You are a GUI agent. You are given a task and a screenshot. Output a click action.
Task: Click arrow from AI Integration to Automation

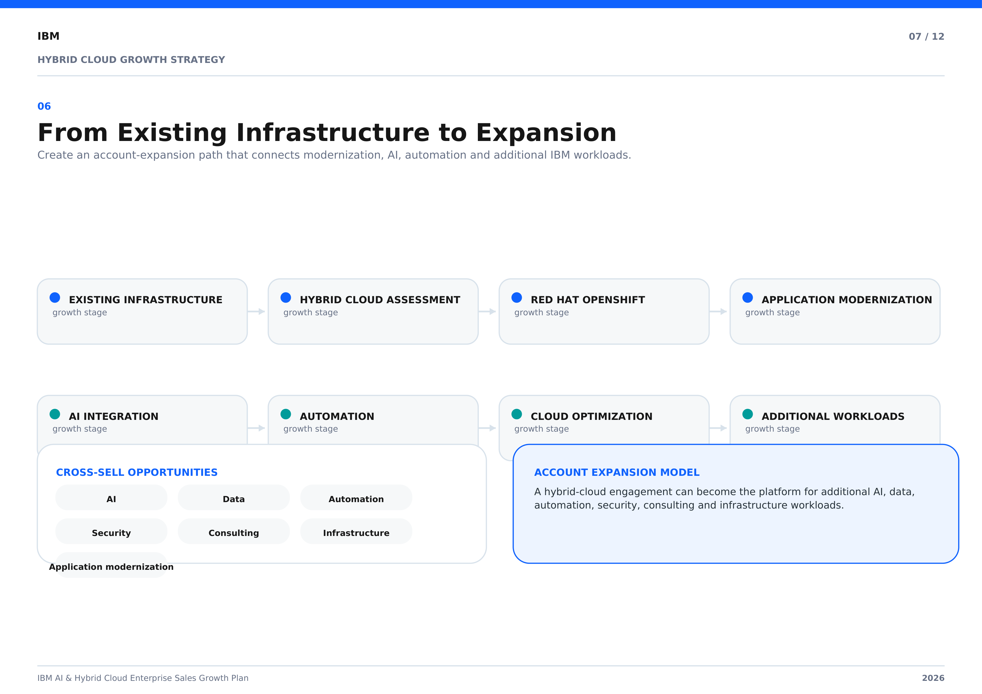[x=257, y=428]
